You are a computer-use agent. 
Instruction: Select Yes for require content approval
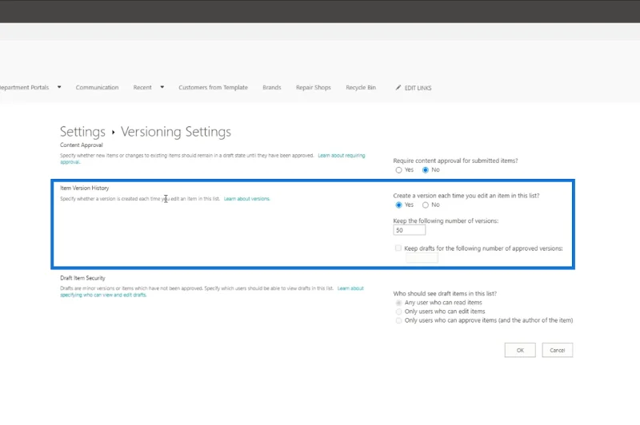click(x=398, y=170)
